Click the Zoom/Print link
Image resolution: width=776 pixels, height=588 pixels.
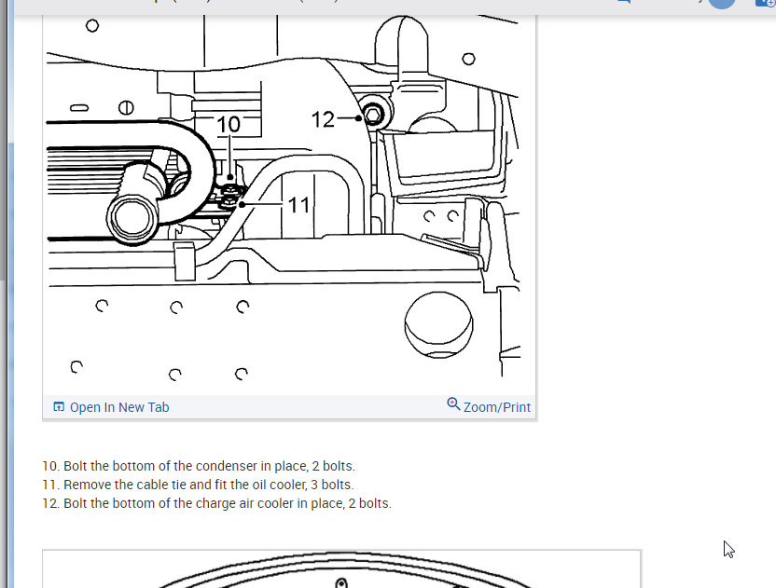point(497,407)
